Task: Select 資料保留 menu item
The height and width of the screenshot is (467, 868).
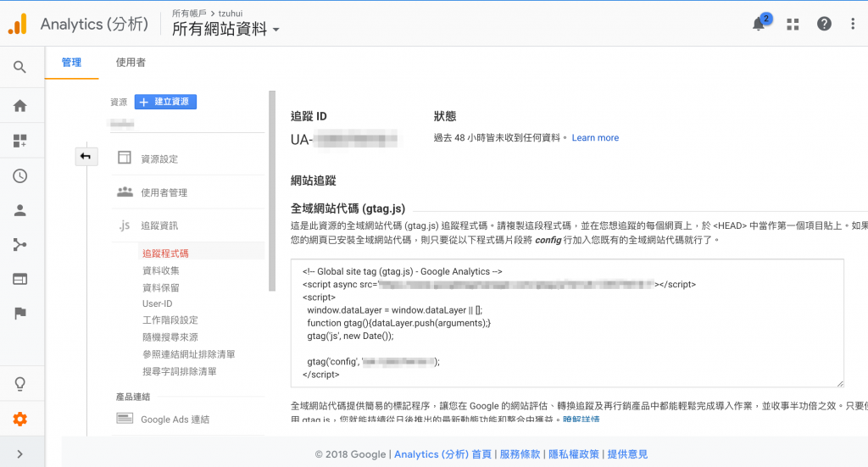Action: coord(161,287)
